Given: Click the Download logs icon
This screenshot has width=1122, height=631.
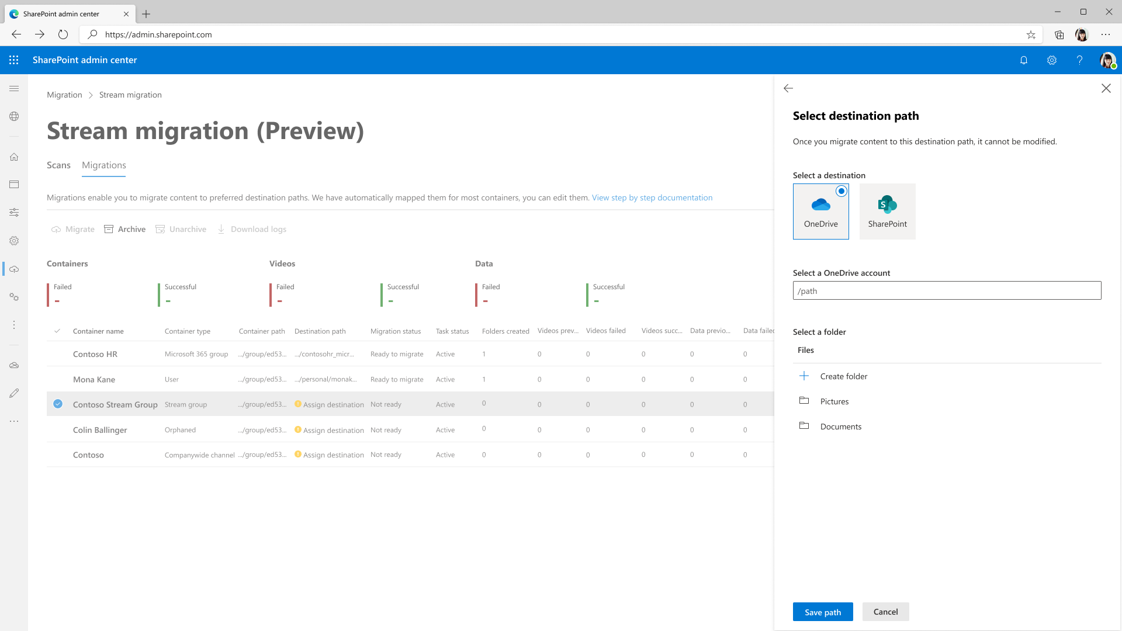Looking at the screenshot, I should 222,229.
